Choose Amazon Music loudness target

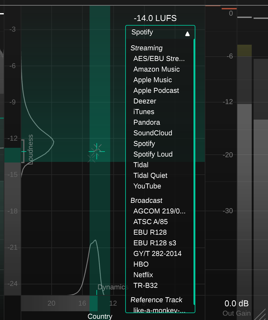(x=156, y=69)
